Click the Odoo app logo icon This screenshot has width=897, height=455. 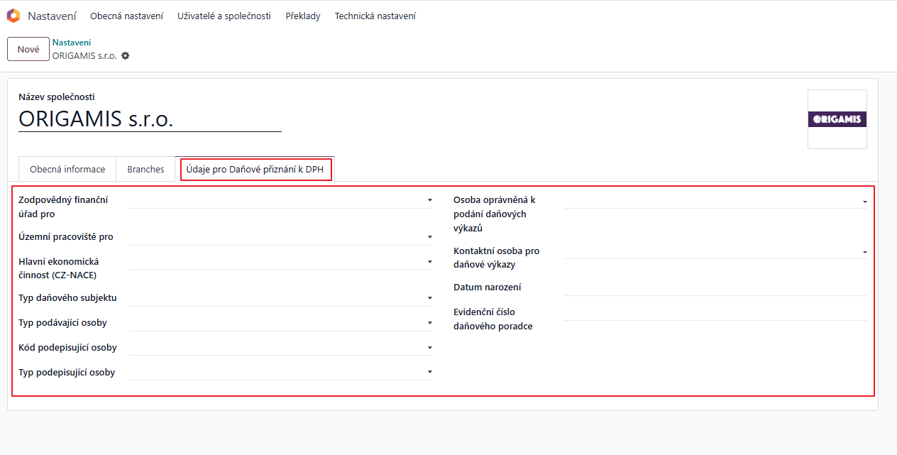click(13, 16)
